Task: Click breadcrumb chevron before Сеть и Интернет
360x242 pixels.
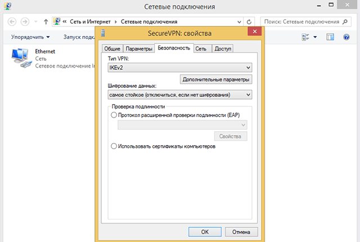Action: [x=65, y=21]
